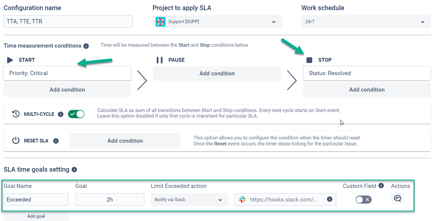Add a RESET SLA condition
Viewport: 432px width, 221px height.
pyautogui.click(x=125, y=141)
